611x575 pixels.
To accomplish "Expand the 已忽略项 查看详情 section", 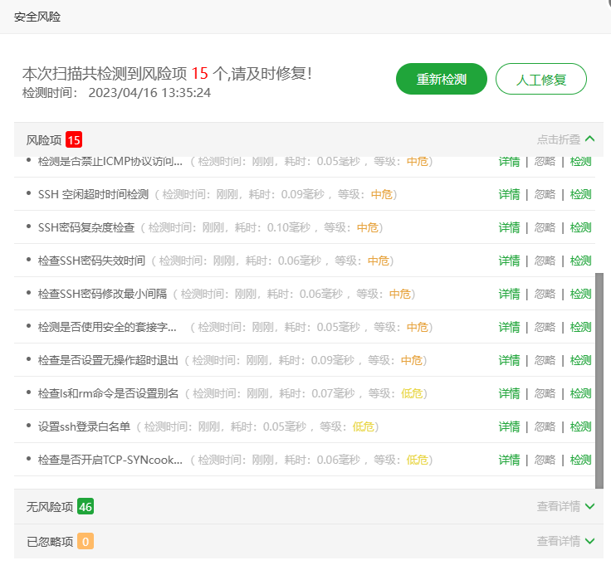I will (x=565, y=541).
